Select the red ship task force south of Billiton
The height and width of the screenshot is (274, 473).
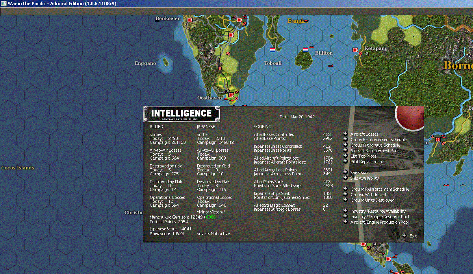click(x=331, y=66)
